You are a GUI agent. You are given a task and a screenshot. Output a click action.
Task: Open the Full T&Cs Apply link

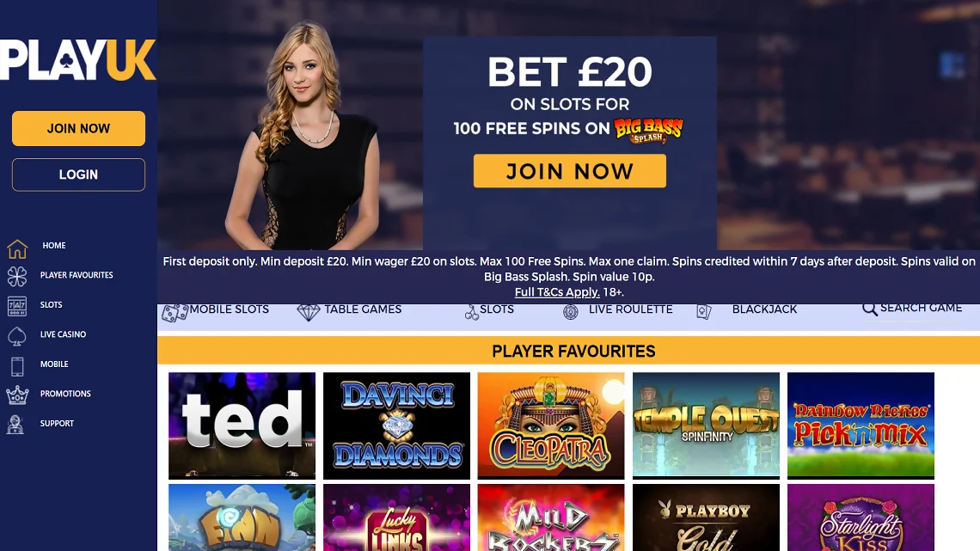click(557, 292)
